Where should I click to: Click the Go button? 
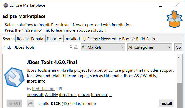tap(178, 47)
